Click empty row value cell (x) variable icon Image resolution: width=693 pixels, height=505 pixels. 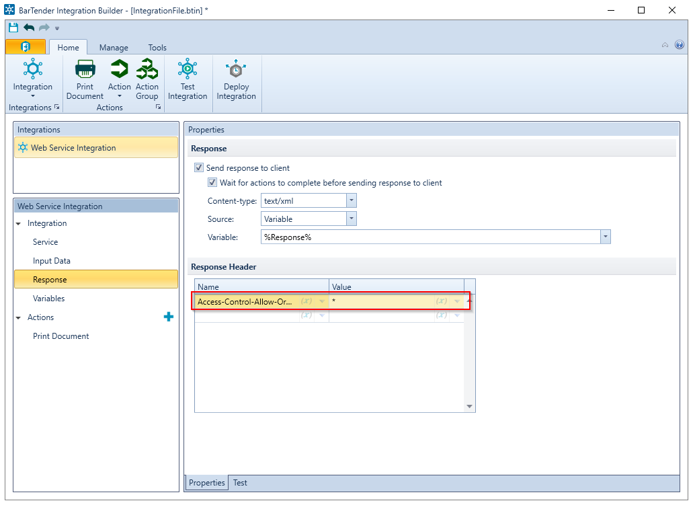441,315
